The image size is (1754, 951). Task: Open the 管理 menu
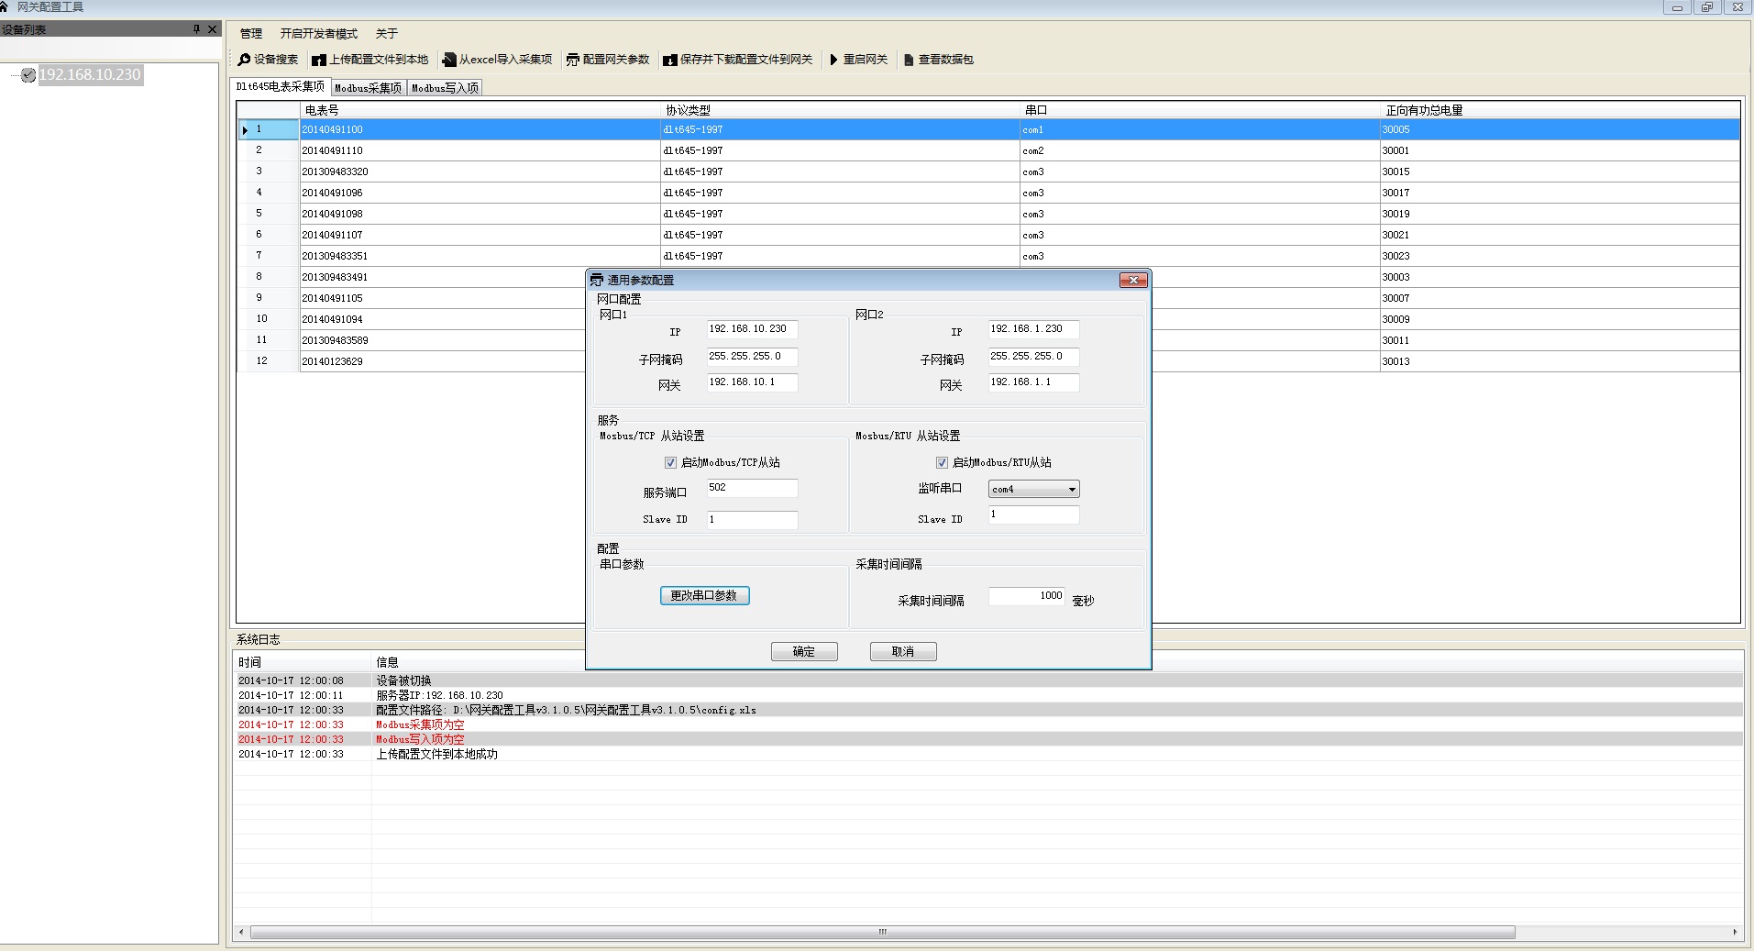click(251, 34)
